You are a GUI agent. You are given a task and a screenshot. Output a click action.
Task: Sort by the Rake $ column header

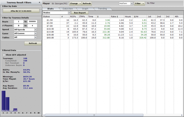click(x=117, y=16)
